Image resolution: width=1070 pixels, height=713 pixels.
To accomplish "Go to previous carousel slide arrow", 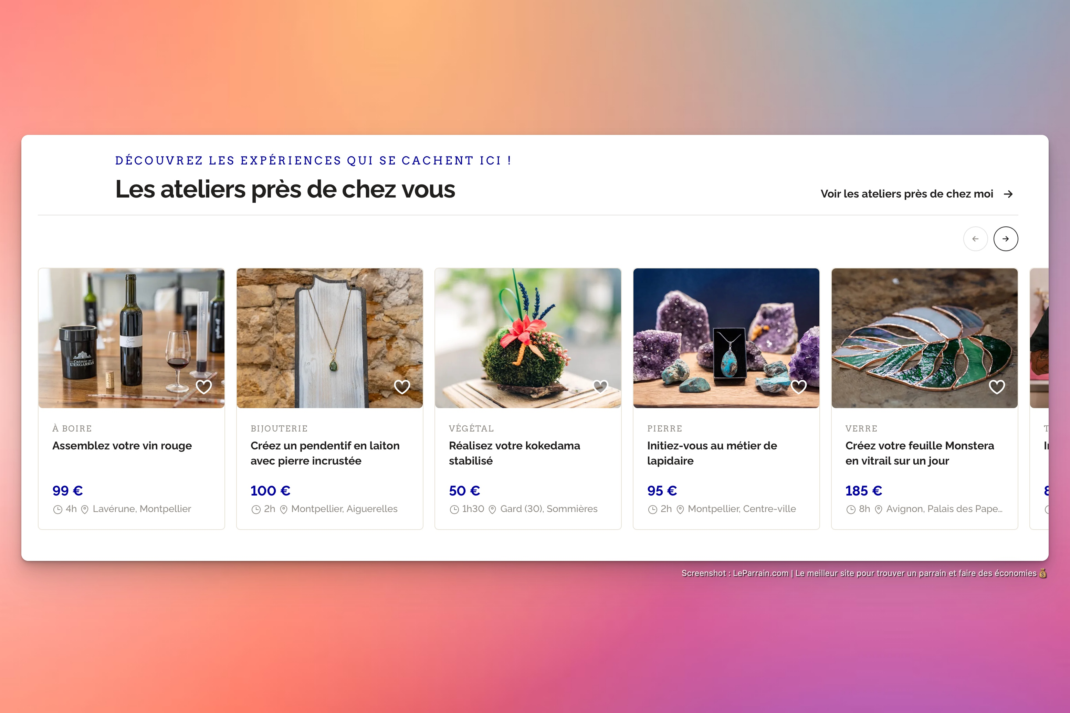I will [x=975, y=239].
